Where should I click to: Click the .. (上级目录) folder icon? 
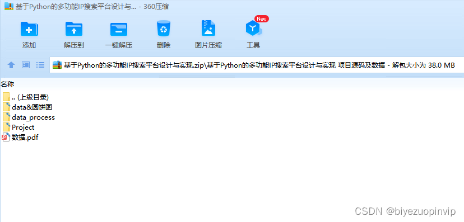point(6,97)
